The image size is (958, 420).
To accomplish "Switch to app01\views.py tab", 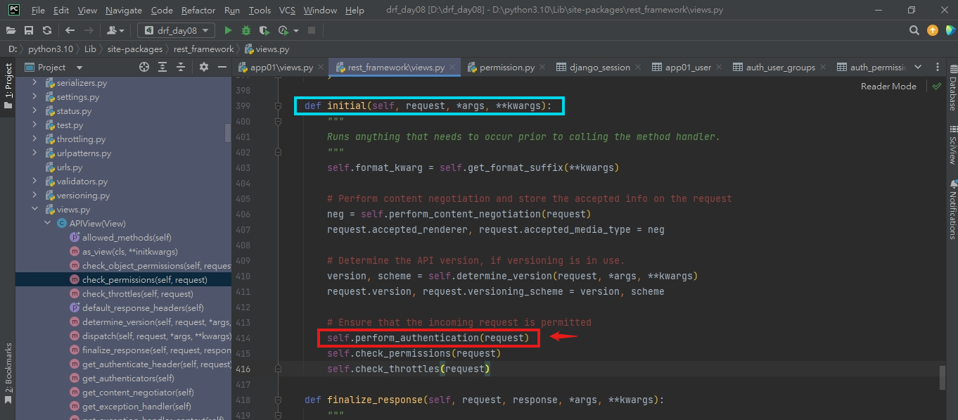I will [x=281, y=67].
